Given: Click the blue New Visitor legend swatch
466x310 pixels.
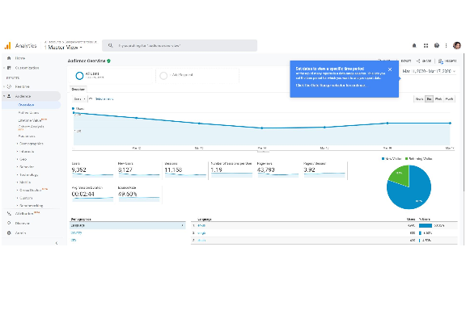Looking at the screenshot, I should (383, 159).
